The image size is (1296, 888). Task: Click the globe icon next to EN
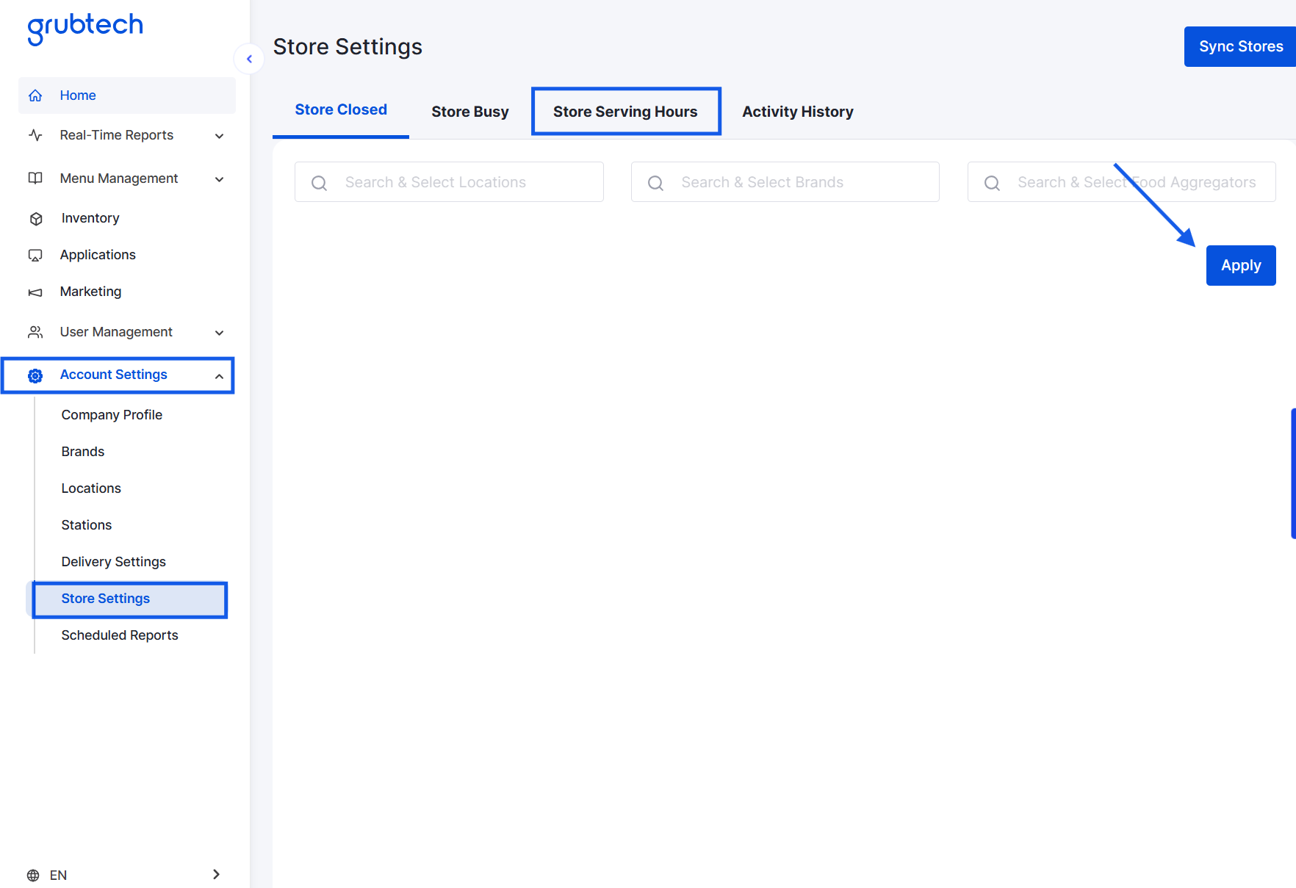(32, 875)
